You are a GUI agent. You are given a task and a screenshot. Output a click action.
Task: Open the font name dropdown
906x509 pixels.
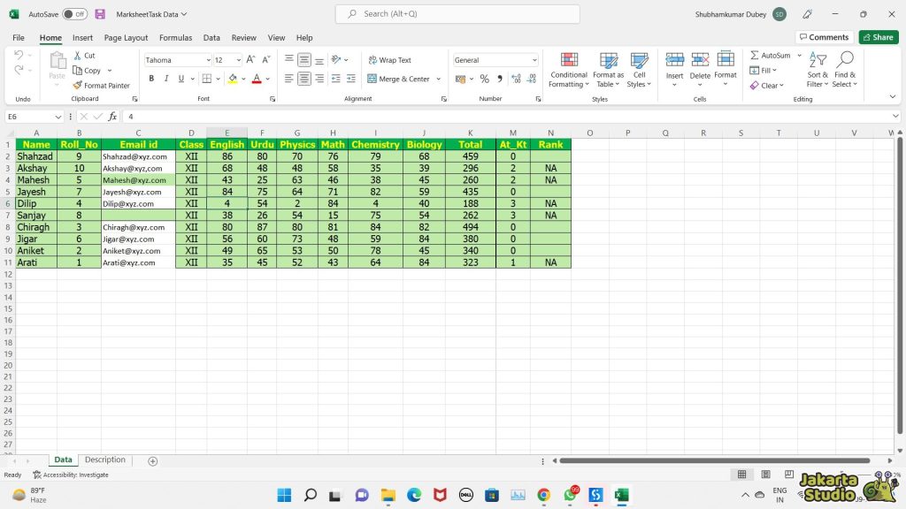click(x=209, y=59)
